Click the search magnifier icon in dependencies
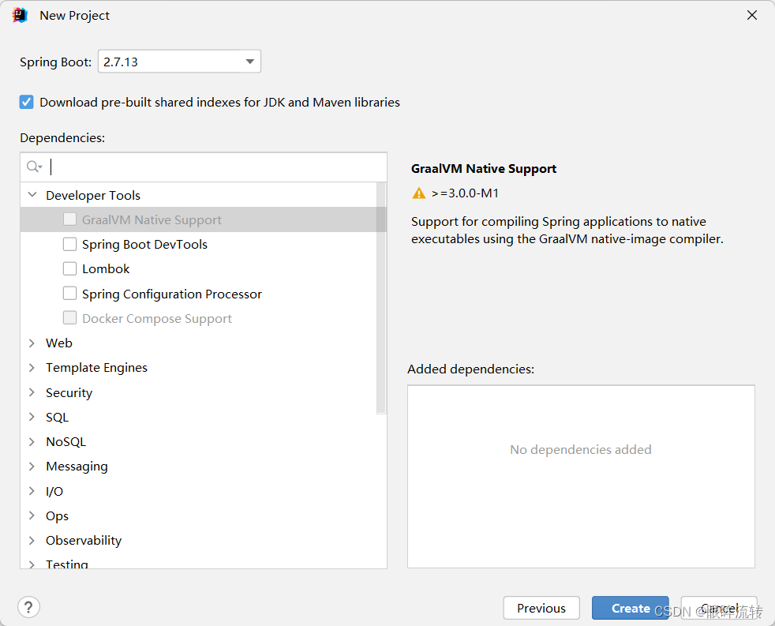Screen dimensions: 775x626 click(34, 167)
